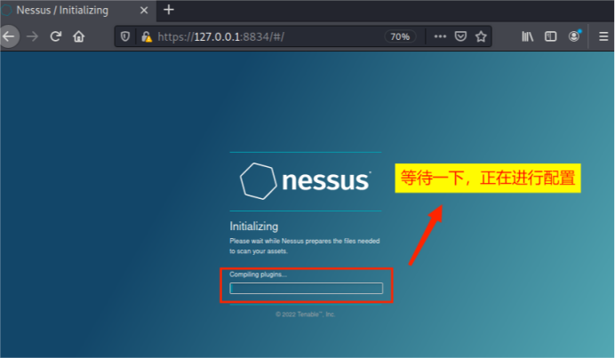Image resolution: width=615 pixels, height=358 pixels.
Task: Bookmark this page with star
Action: (481, 36)
